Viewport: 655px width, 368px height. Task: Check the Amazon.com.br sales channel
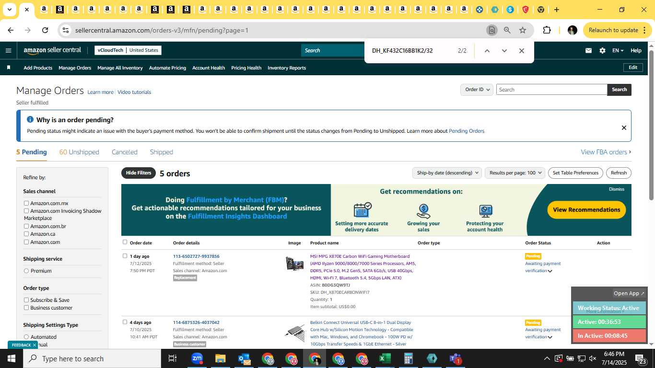[x=26, y=226]
